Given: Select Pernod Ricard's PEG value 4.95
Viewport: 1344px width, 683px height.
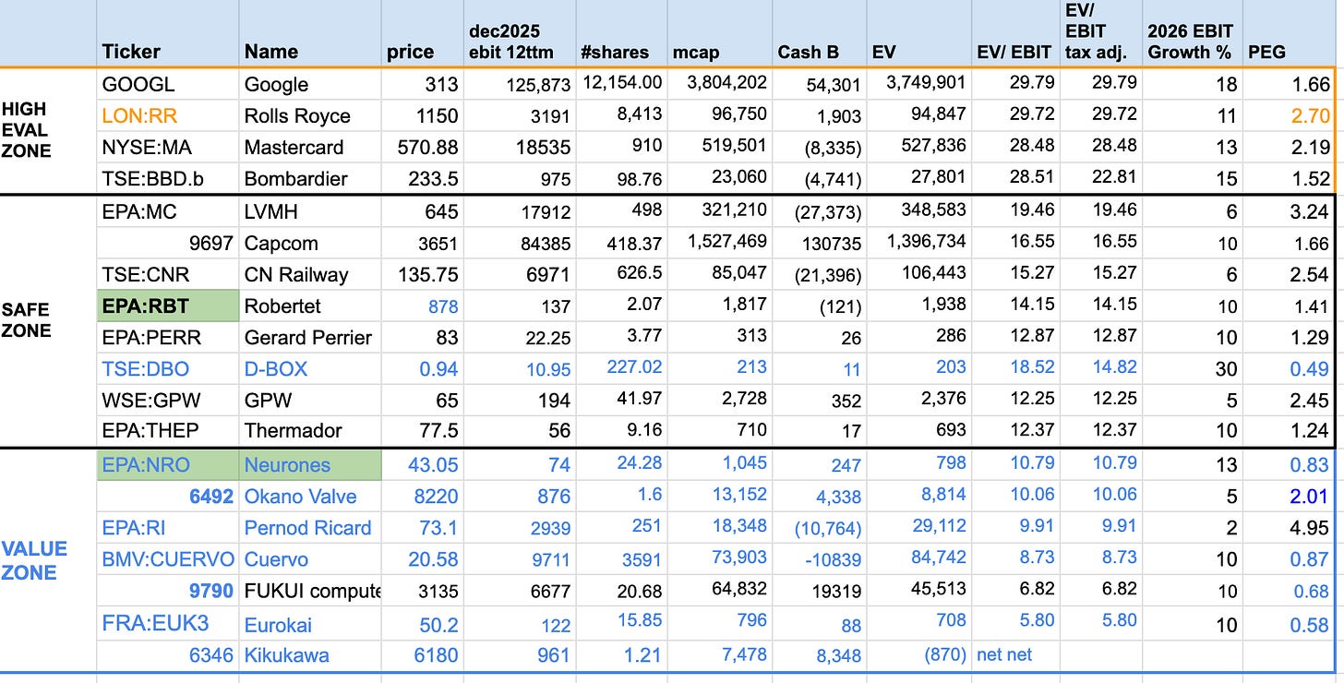Looking at the screenshot, I should tap(1309, 528).
